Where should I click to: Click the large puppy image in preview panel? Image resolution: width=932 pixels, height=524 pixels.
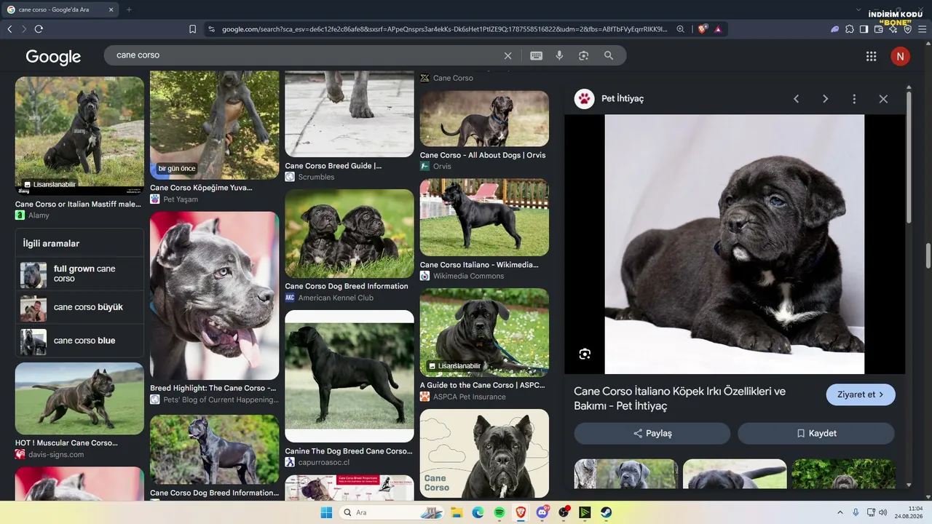(x=735, y=245)
